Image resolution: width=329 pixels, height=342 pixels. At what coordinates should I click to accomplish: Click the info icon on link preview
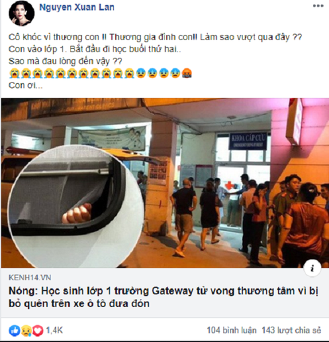pyautogui.click(x=312, y=268)
